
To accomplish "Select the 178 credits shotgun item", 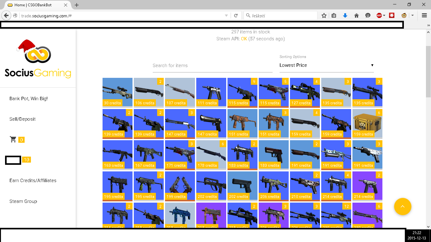I will 211,155.
